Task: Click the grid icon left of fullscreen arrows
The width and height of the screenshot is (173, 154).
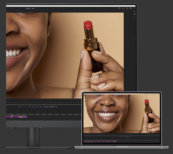Action: click(131, 8)
